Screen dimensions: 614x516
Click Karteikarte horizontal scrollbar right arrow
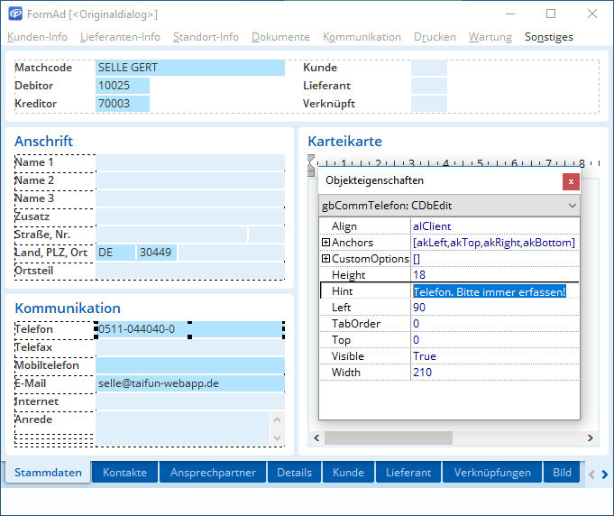(x=590, y=438)
